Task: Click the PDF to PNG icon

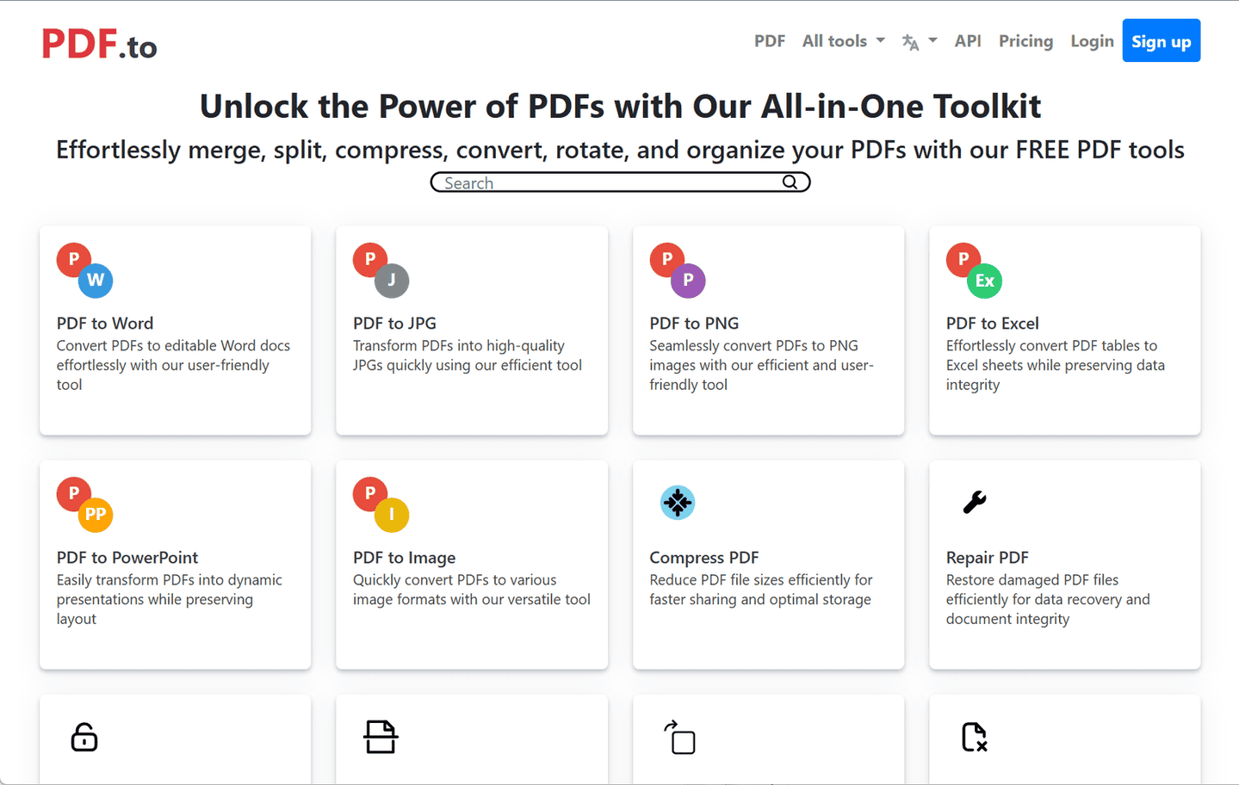Action: click(x=677, y=268)
